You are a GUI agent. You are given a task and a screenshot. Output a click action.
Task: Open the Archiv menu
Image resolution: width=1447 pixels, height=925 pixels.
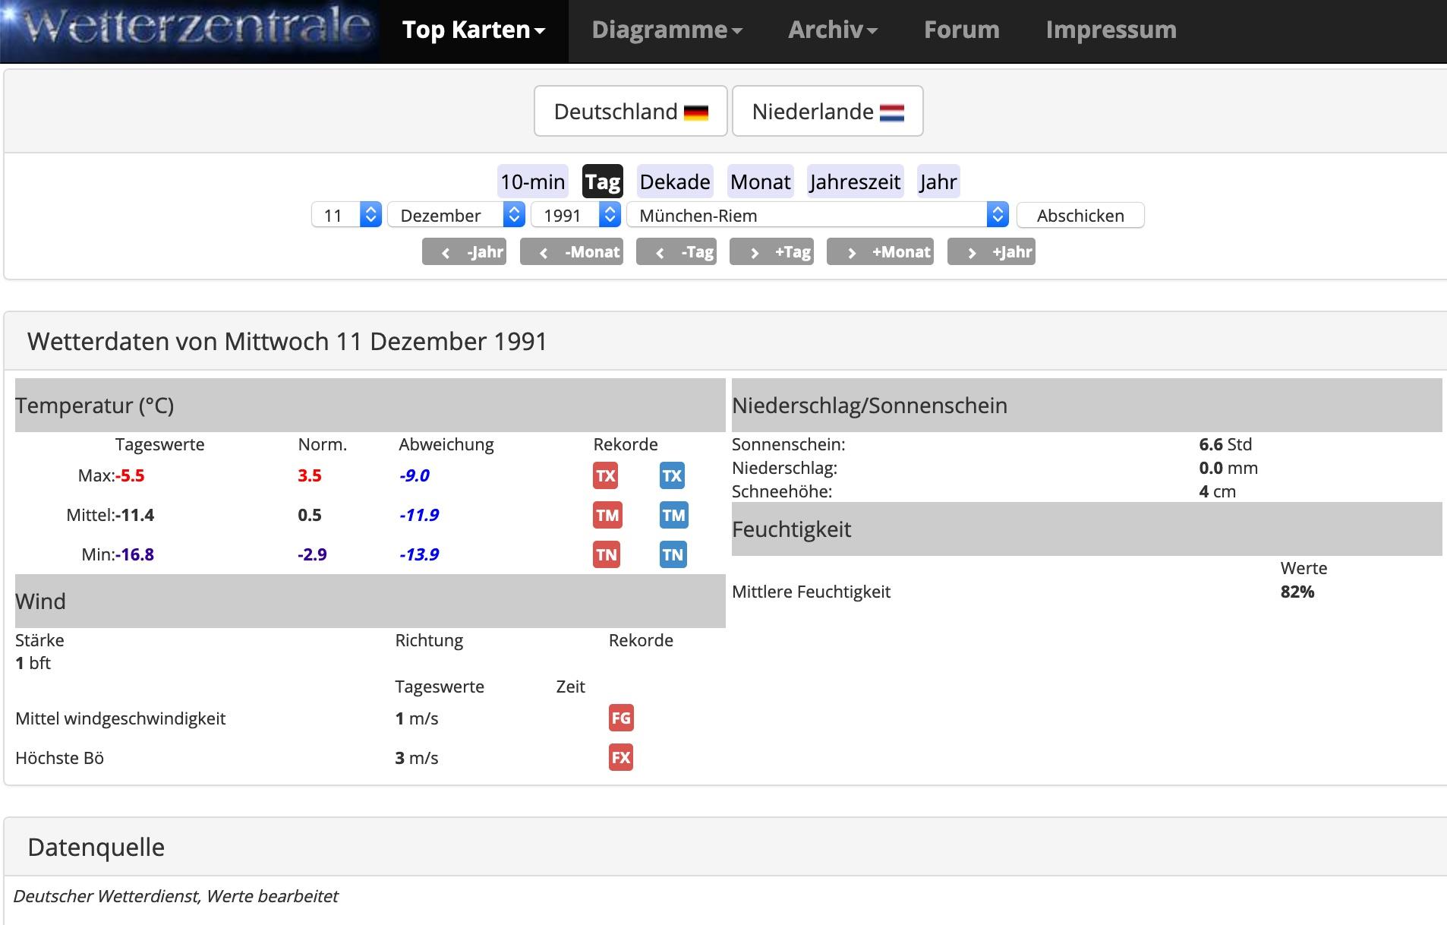[x=832, y=30]
